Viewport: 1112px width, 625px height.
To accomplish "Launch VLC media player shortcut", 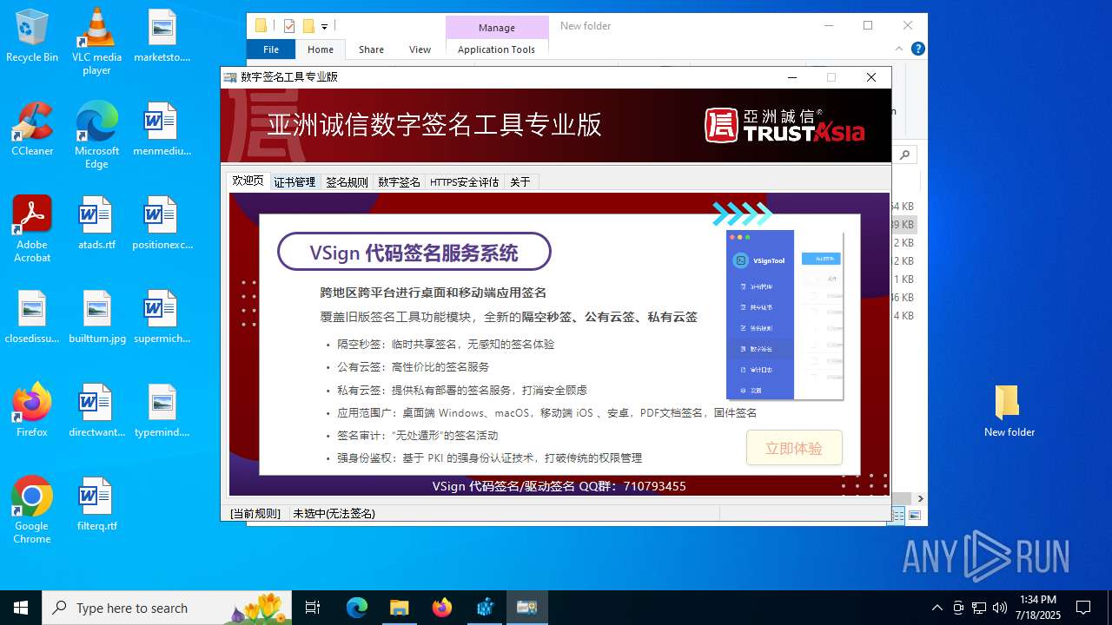I will click(x=96, y=42).
